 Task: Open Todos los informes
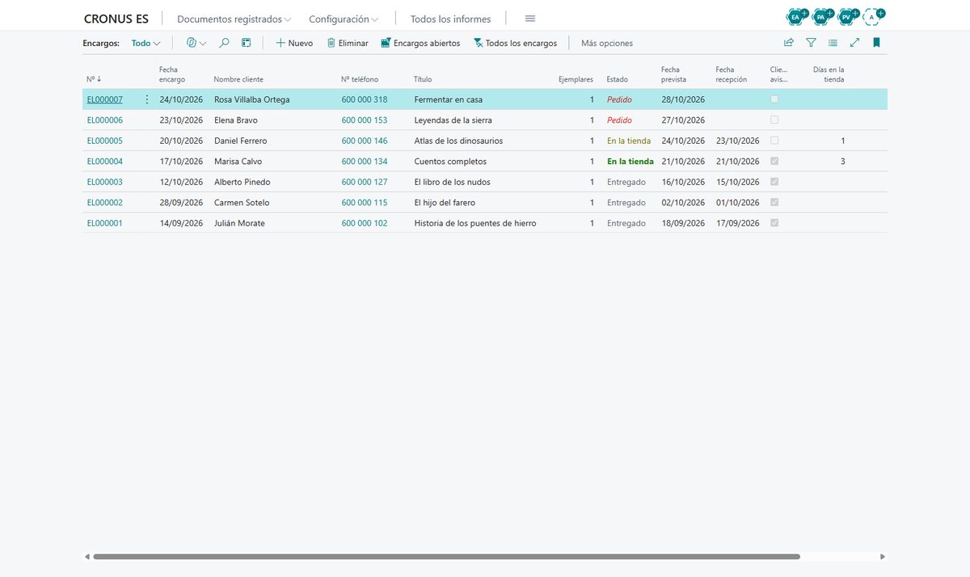tap(450, 19)
